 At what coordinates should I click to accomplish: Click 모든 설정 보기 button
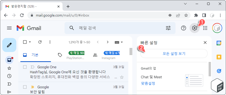click(x=174, y=53)
